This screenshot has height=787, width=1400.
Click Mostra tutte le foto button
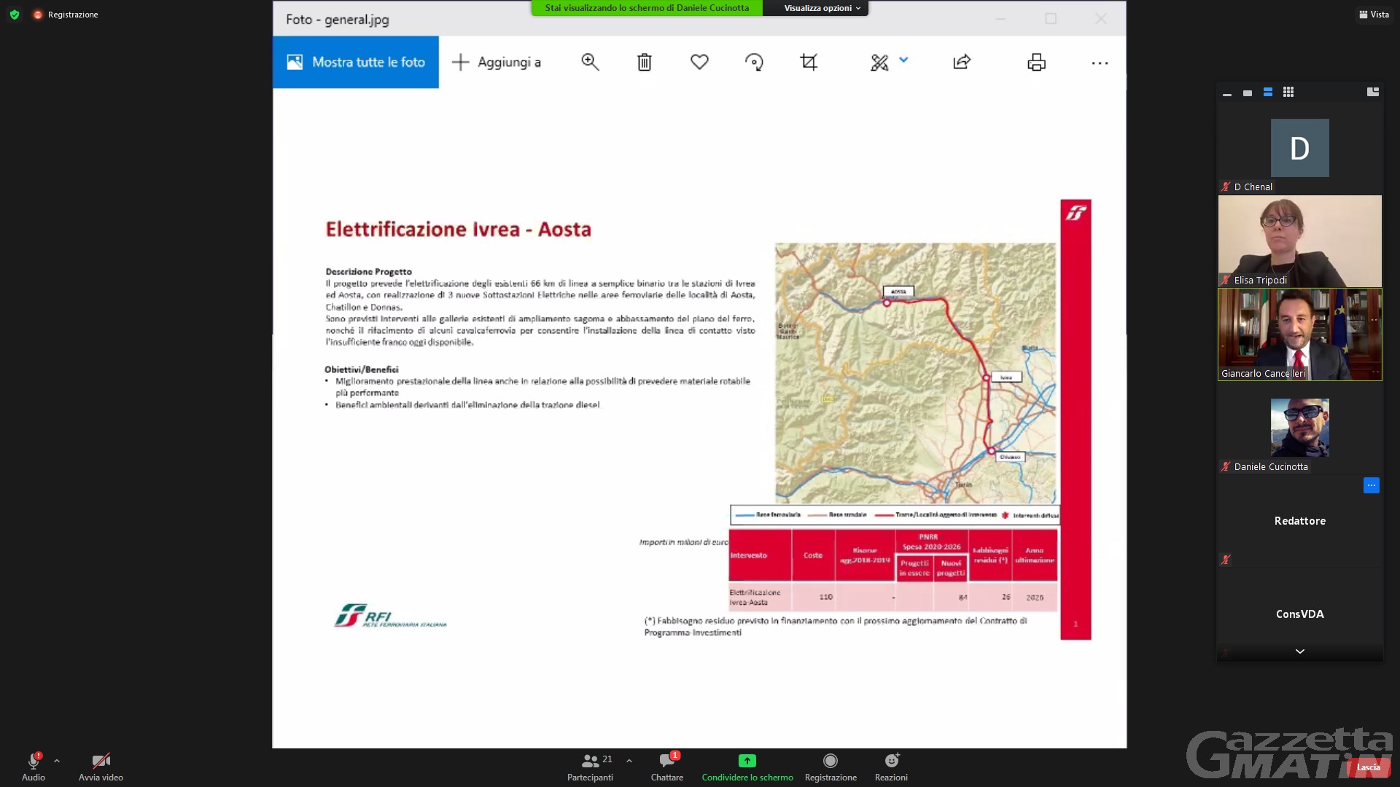(356, 62)
